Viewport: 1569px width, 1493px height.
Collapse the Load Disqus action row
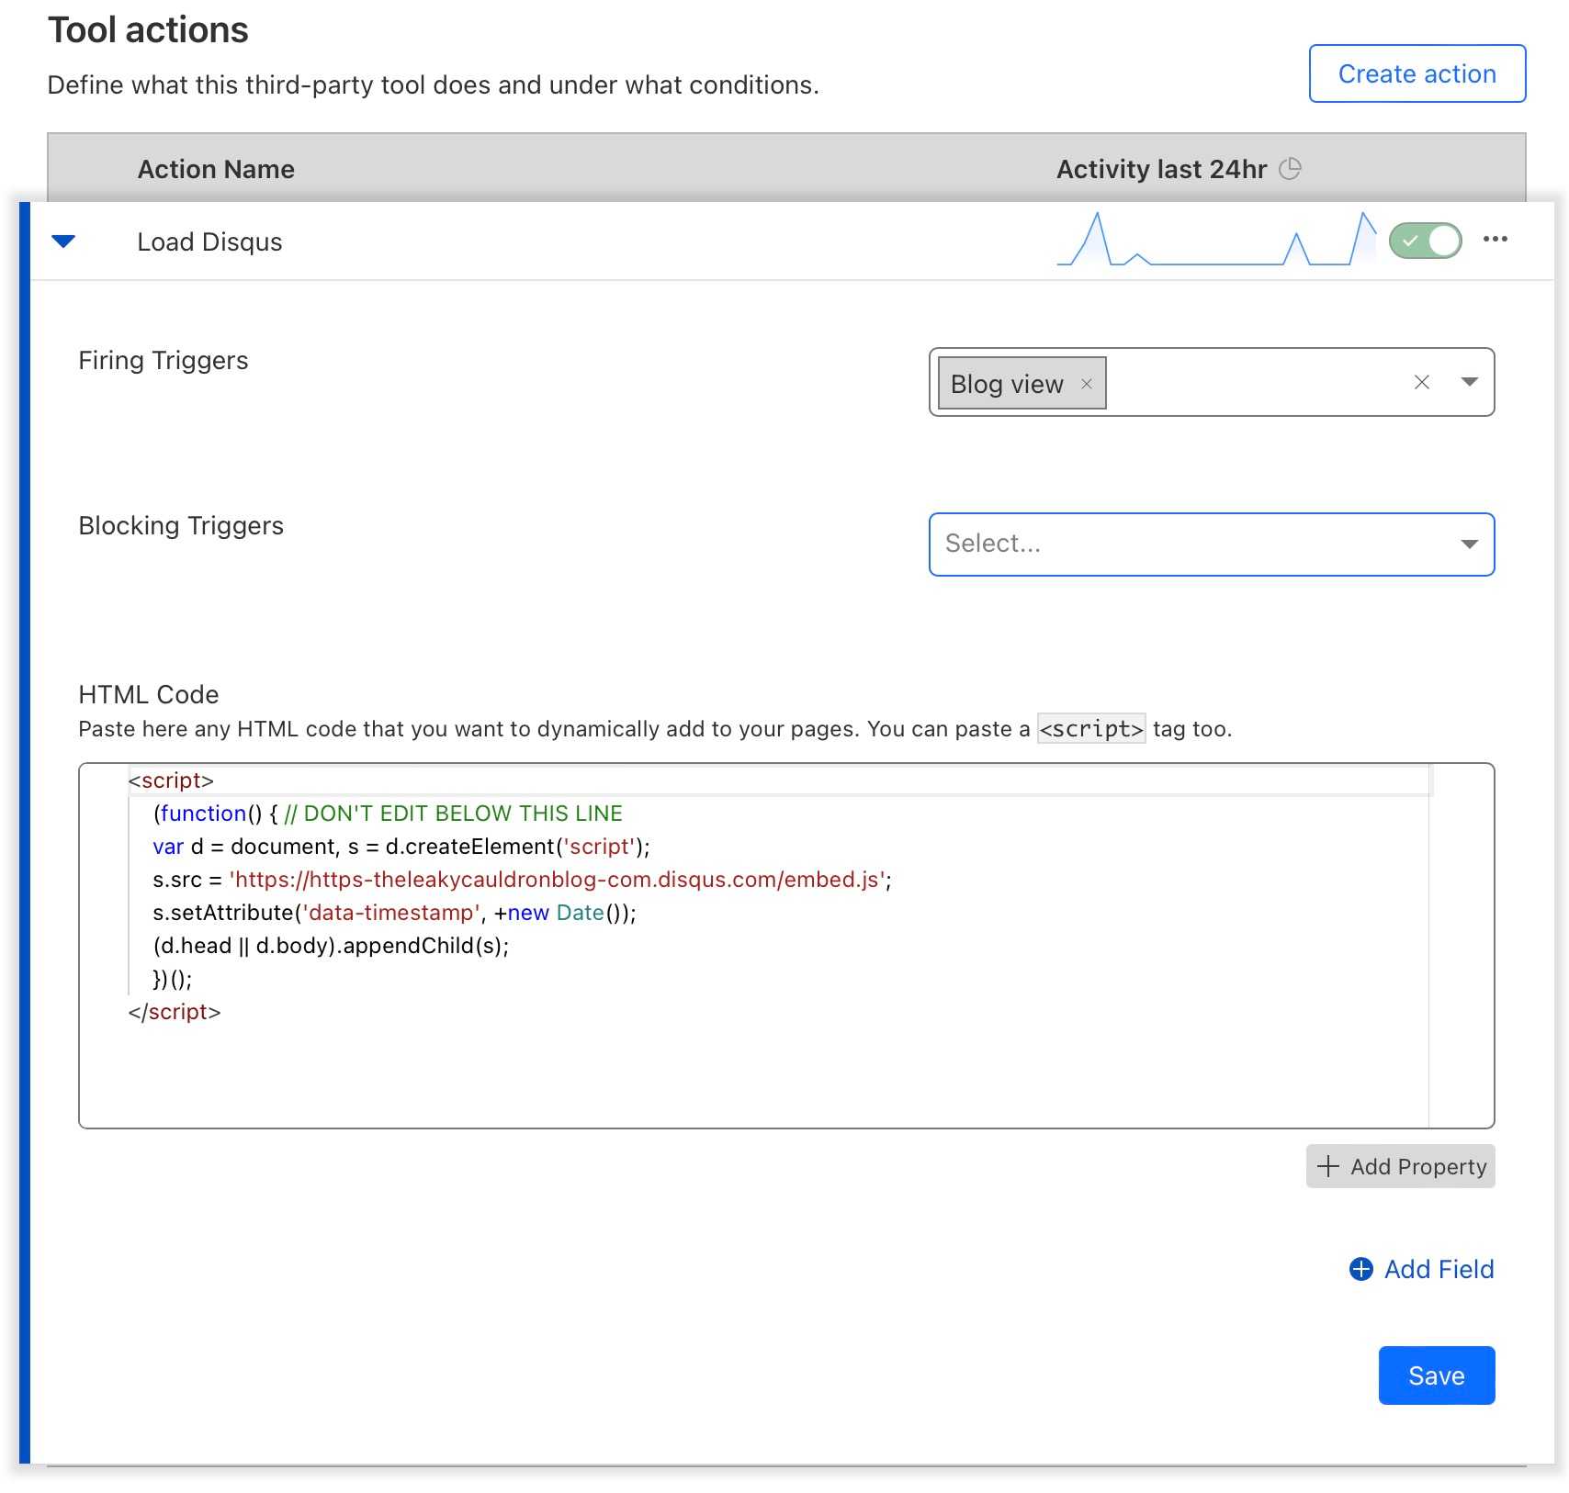click(x=63, y=241)
